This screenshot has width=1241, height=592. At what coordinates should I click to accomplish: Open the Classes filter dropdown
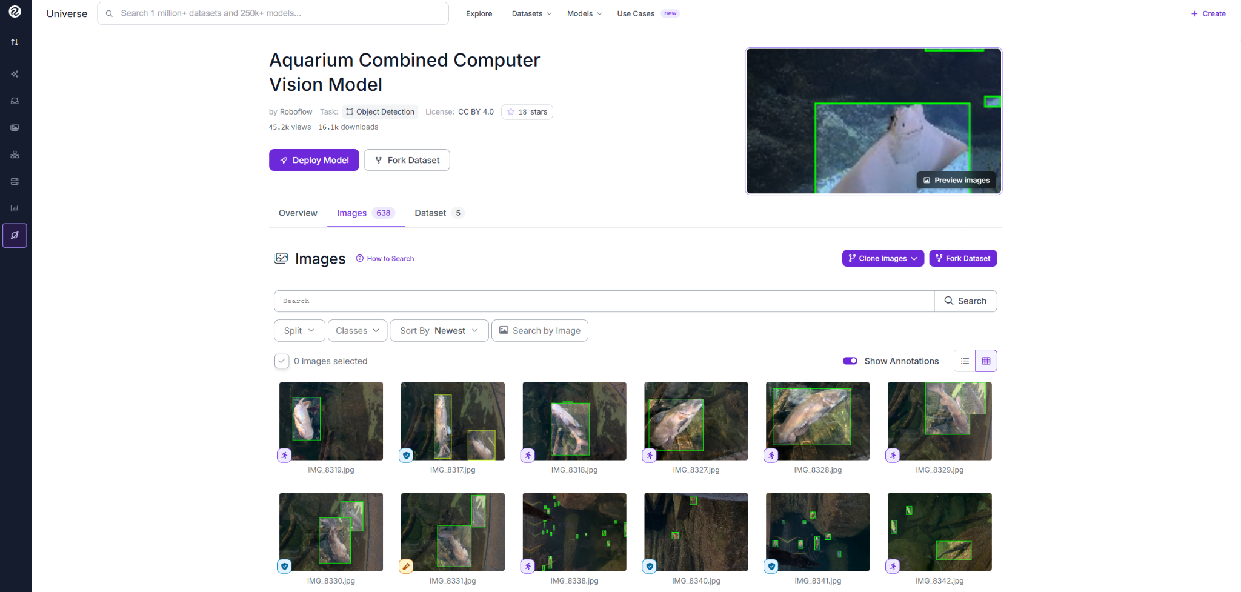(358, 330)
